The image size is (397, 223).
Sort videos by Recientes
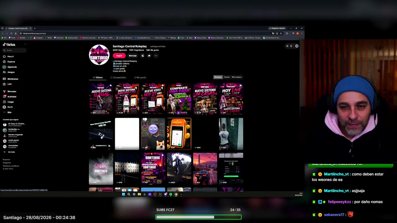218,77
